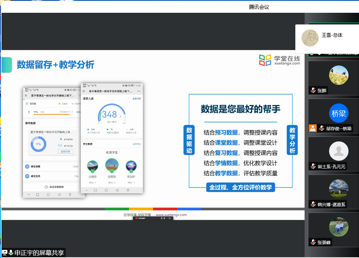Click the orange host icon beside 邹存俊
The height and width of the screenshot is (258, 359).
[312, 128]
